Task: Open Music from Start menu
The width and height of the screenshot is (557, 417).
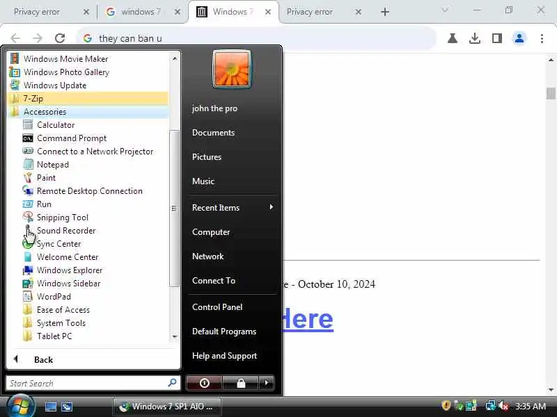Action: 203,181
